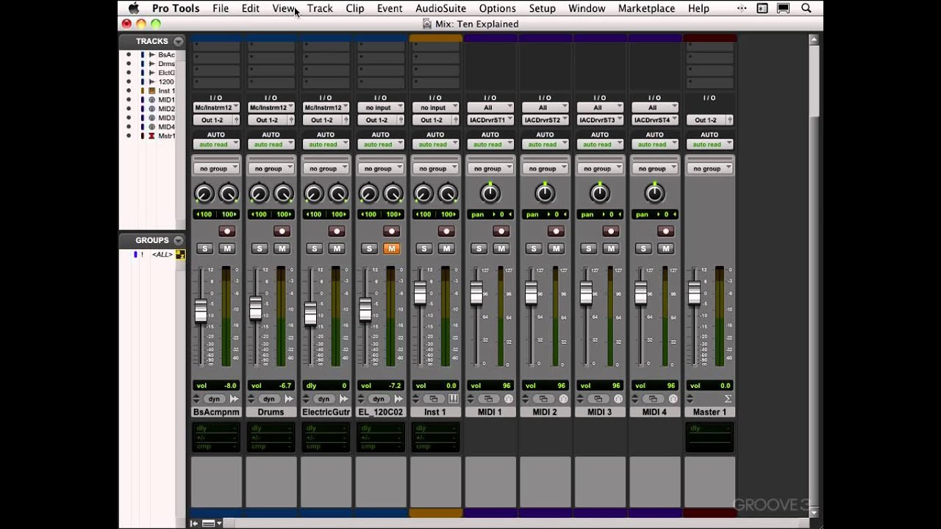Click the sigma icon on Master 1 strip
Viewport: 941px width, 529px height.
tap(728, 399)
